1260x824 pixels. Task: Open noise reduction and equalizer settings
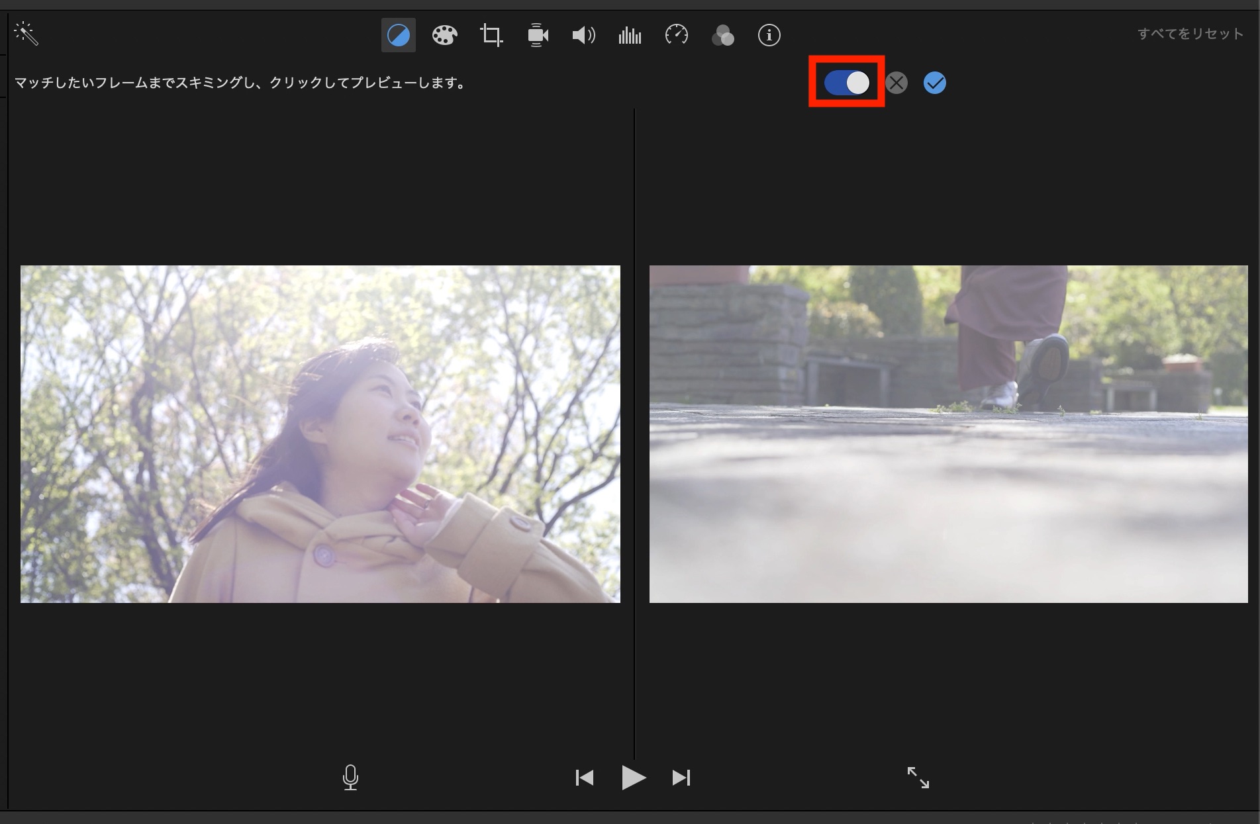click(x=630, y=35)
